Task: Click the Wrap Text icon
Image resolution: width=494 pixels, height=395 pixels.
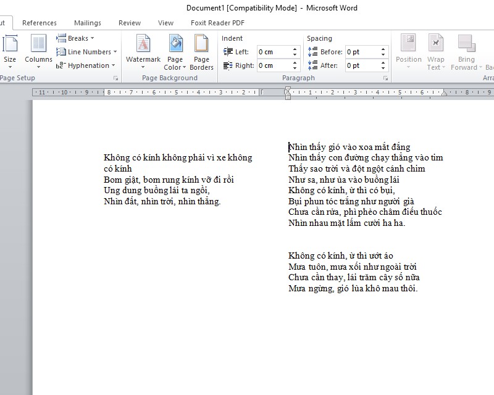Action: coord(436,43)
